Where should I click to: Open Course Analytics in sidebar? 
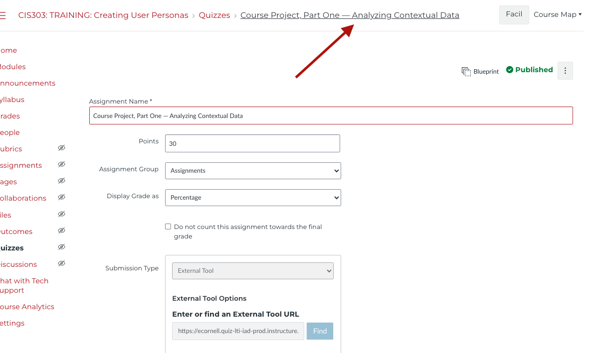point(27,307)
